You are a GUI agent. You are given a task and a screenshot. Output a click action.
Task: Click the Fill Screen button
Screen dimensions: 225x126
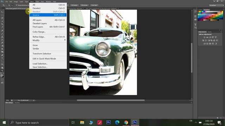point(84,5)
